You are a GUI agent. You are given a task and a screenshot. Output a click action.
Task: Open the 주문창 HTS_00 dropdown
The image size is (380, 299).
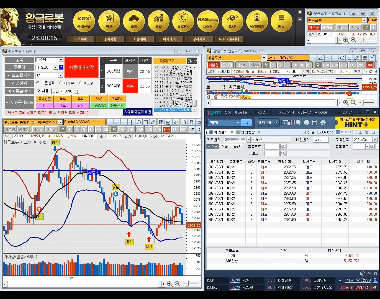coord(55,68)
